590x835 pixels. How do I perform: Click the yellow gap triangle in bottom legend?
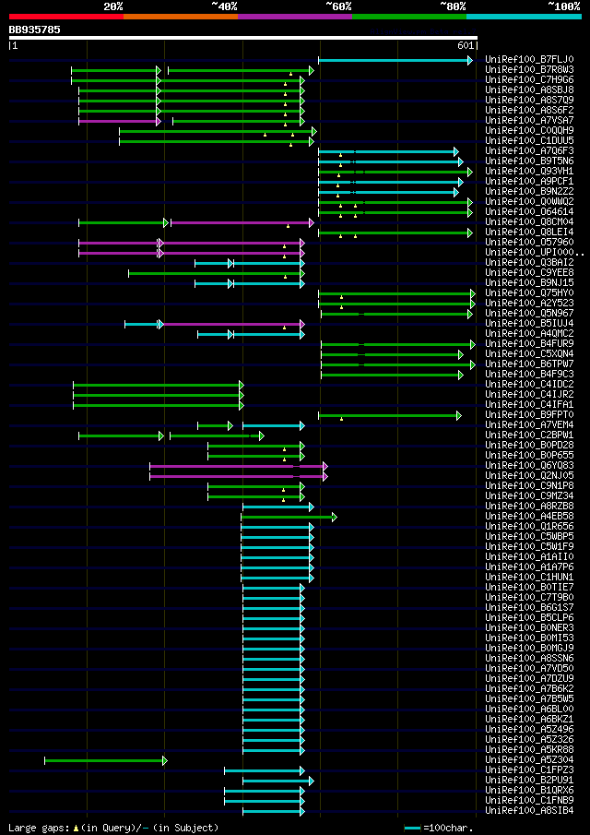[x=76, y=828]
